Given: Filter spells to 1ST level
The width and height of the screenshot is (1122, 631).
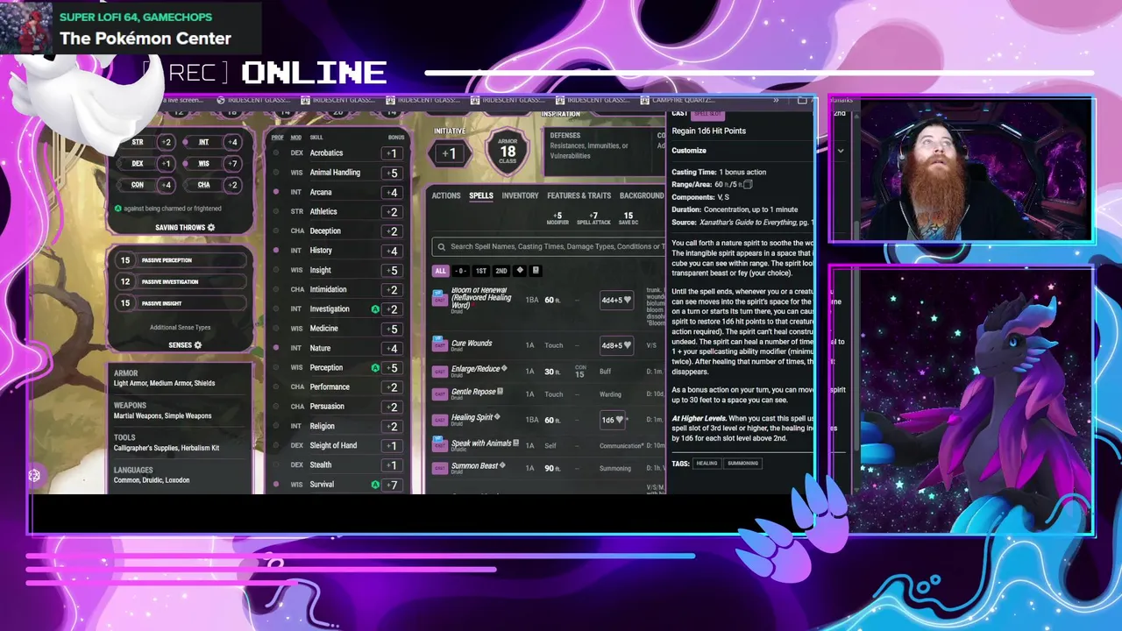Looking at the screenshot, I should (481, 271).
